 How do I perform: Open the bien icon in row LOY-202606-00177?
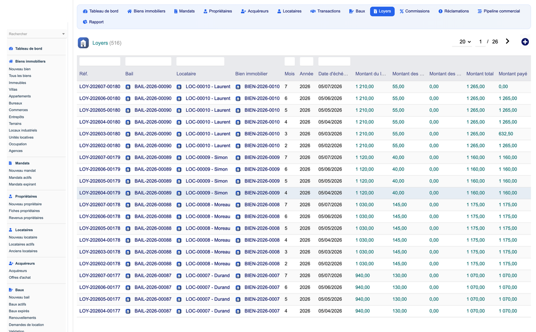238,288
